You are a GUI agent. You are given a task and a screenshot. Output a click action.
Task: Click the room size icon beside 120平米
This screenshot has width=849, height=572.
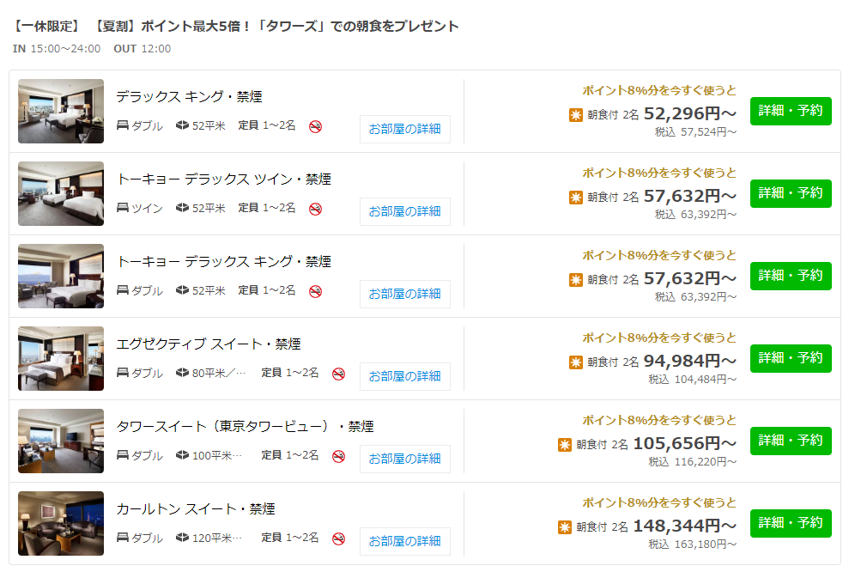[x=183, y=538]
